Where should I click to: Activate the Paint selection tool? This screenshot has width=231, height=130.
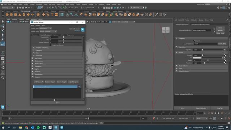pyautogui.click(x=3, y=30)
